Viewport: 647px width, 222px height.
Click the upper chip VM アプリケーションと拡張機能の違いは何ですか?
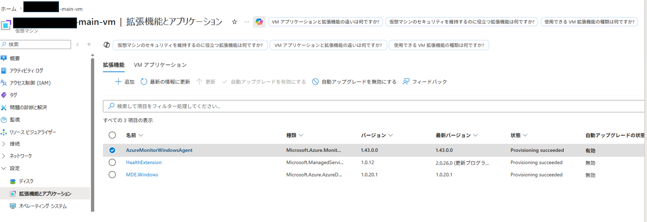pyautogui.click(x=326, y=22)
